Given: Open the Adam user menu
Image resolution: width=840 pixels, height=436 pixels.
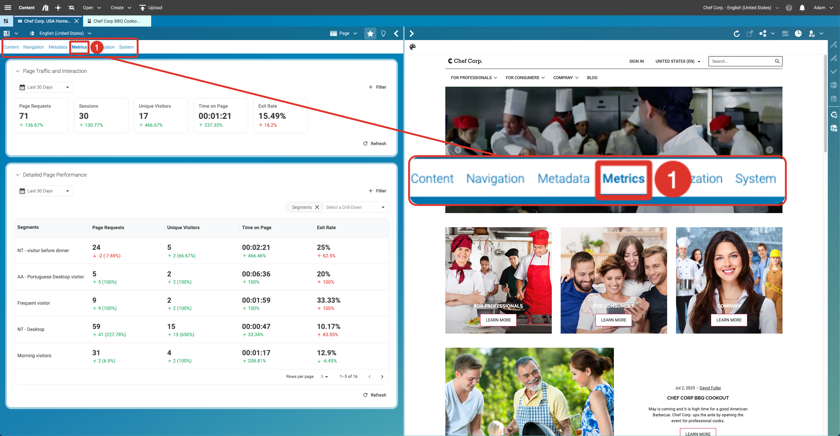Looking at the screenshot, I should pos(823,8).
